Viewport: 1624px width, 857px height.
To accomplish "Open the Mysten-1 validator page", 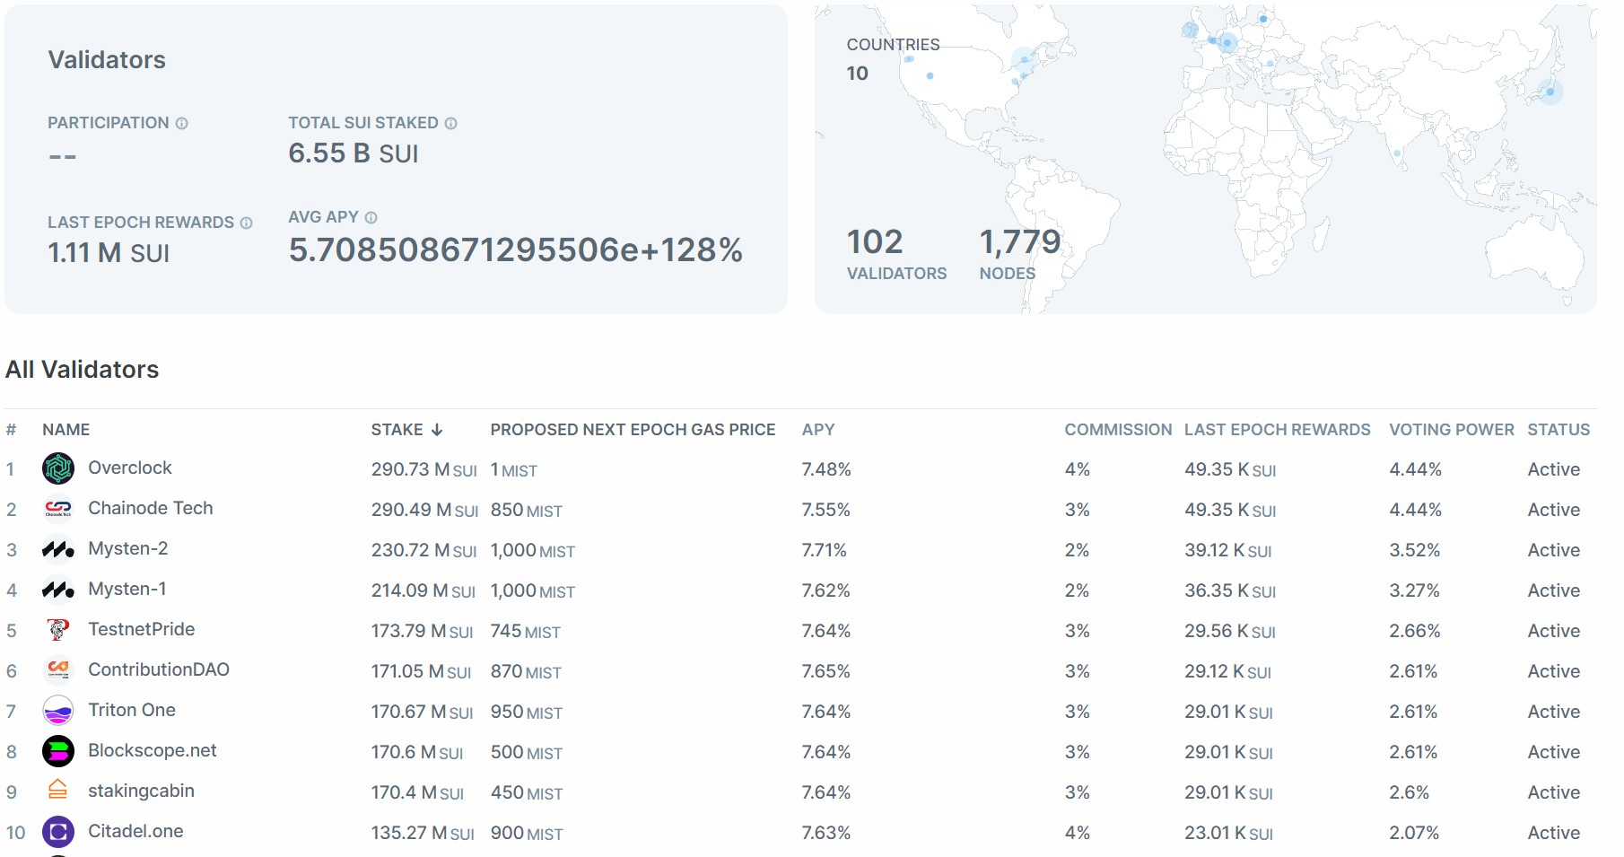I will [x=127, y=589].
